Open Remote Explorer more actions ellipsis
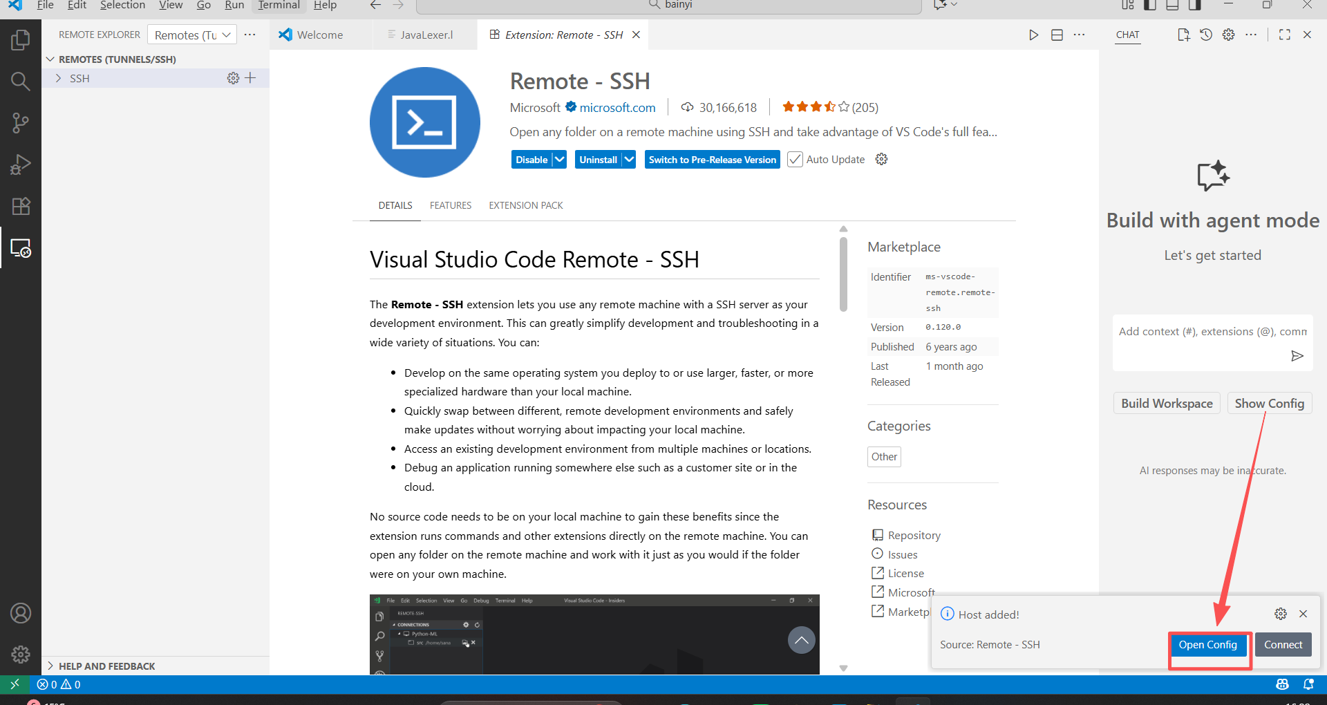 250,35
